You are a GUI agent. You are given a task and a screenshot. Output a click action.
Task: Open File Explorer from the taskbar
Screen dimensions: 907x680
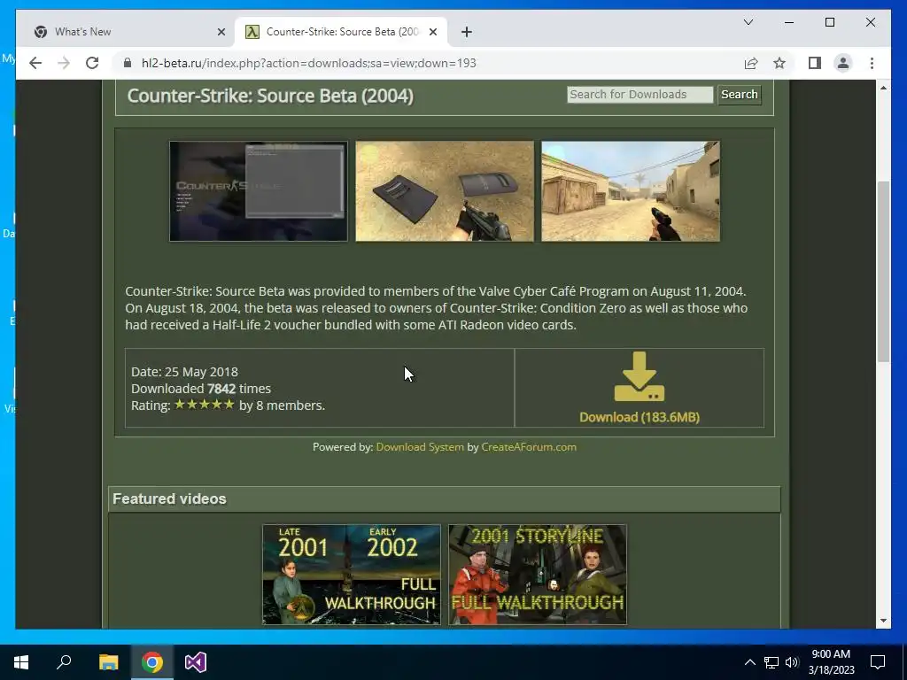point(108,662)
